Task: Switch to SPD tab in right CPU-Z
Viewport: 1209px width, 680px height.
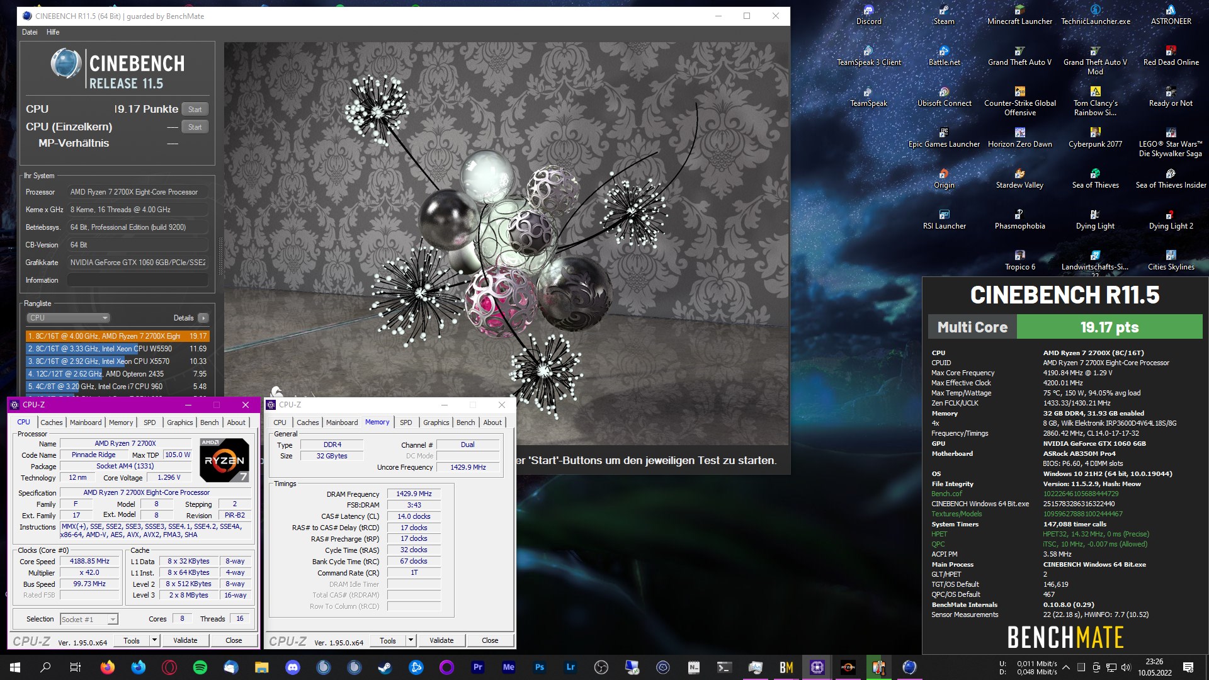Action: click(406, 422)
